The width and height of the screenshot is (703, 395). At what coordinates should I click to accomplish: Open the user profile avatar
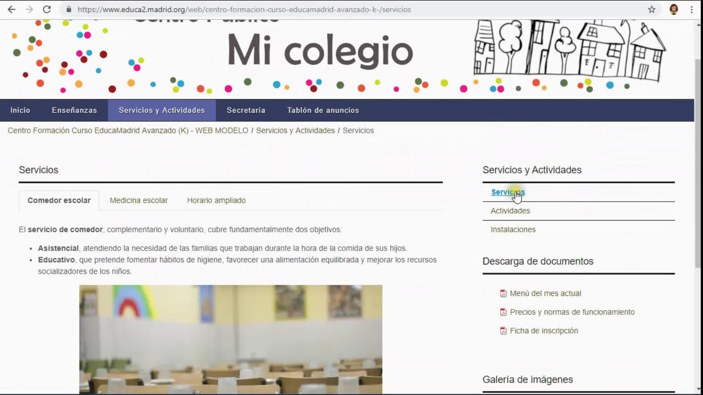(674, 10)
